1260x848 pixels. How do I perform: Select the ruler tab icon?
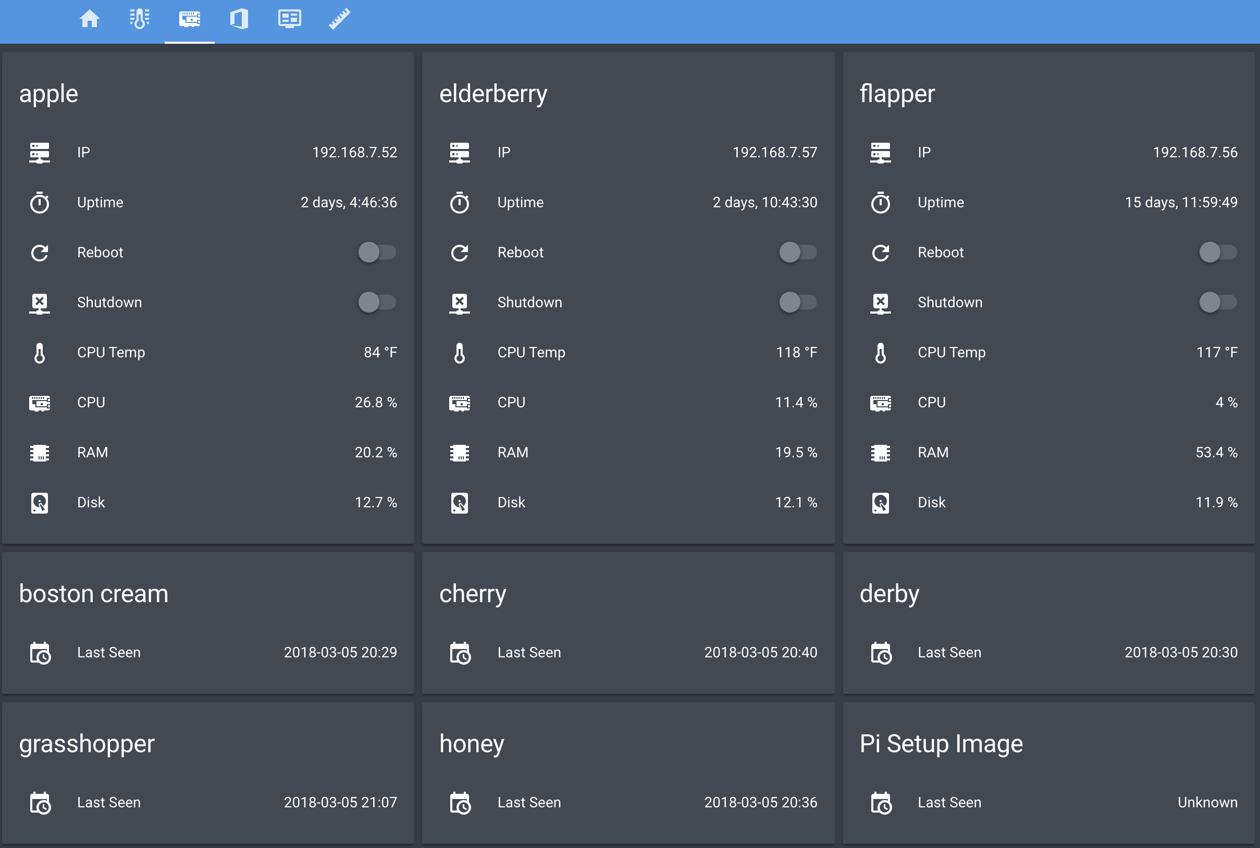click(x=340, y=19)
